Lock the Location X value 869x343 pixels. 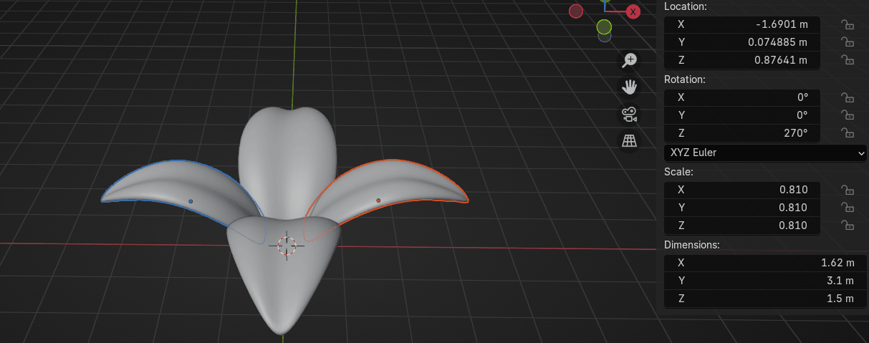tap(847, 24)
